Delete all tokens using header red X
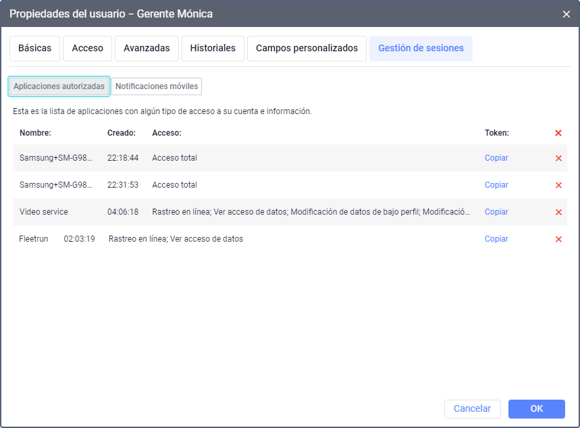Image resolution: width=580 pixels, height=428 pixels. tap(558, 133)
